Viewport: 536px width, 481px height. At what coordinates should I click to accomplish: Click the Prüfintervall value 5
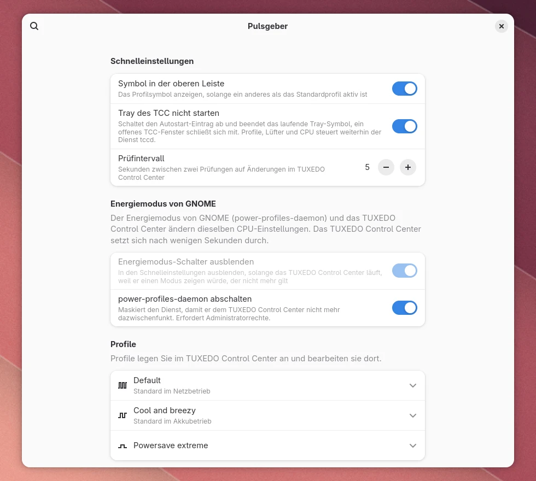click(367, 167)
